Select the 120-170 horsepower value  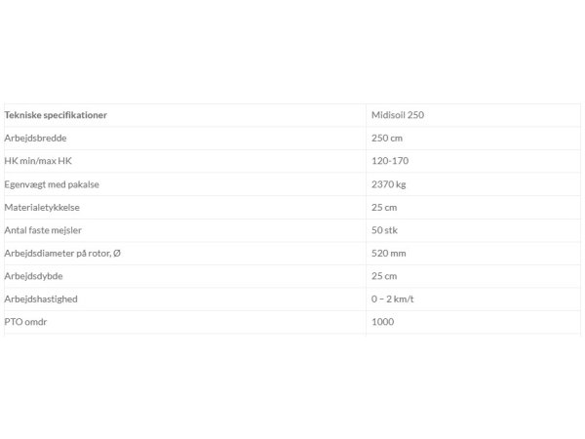tap(390, 161)
